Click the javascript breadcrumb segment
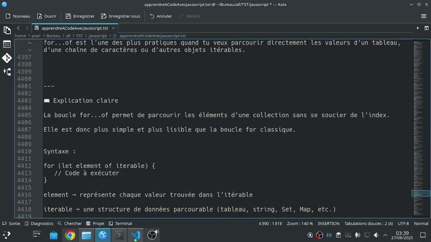Image resolution: width=431 pixels, height=242 pixels. [x=98, y=36]
